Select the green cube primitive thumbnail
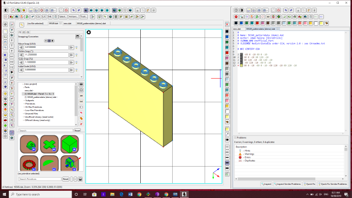This screenshot has height=198, width=352. [x=70, y=144]
